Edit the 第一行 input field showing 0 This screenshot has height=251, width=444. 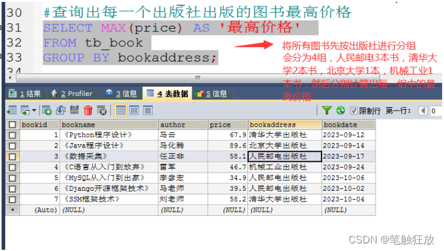coord(436,110)
